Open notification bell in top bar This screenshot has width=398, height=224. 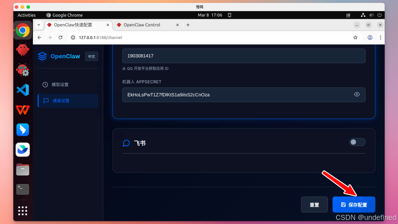(x=230, y=15)
